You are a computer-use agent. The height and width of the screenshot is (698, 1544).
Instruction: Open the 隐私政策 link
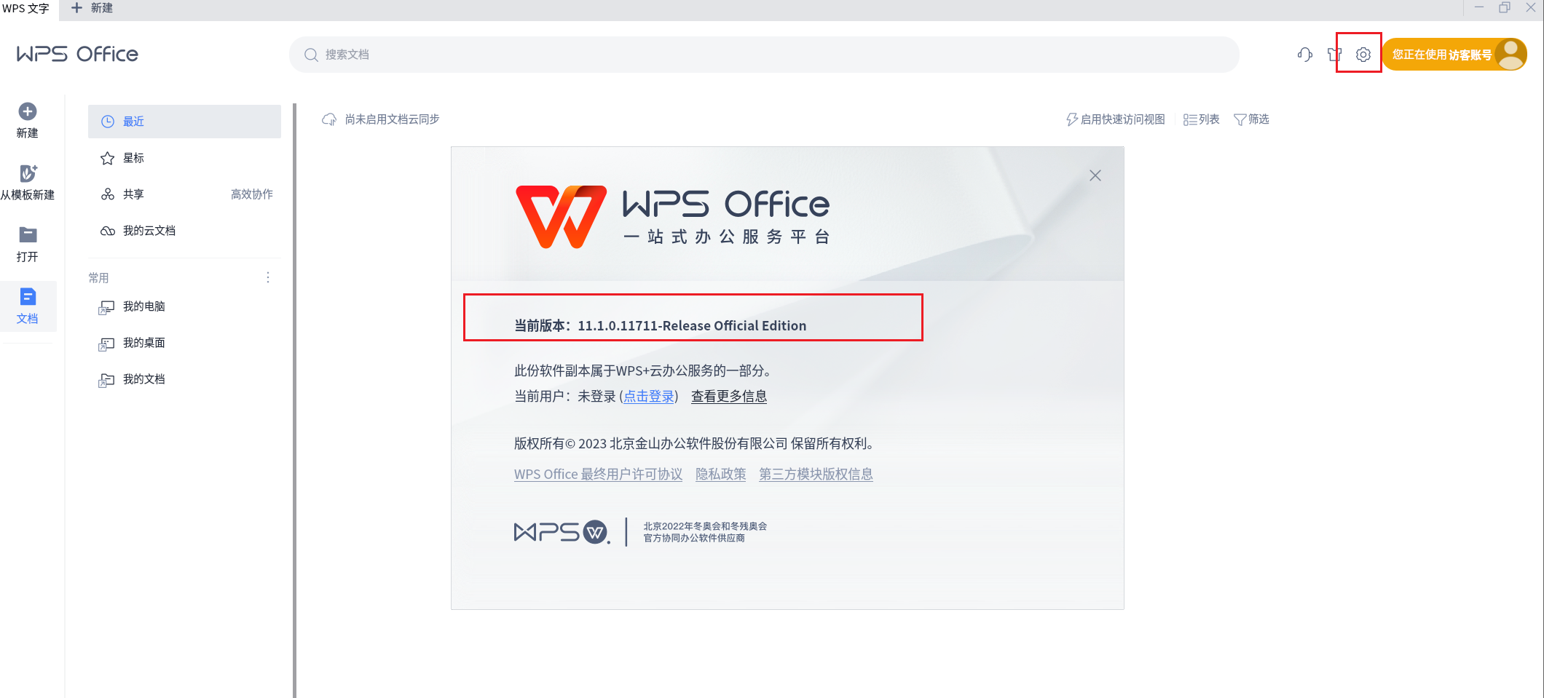coord(721,475)
